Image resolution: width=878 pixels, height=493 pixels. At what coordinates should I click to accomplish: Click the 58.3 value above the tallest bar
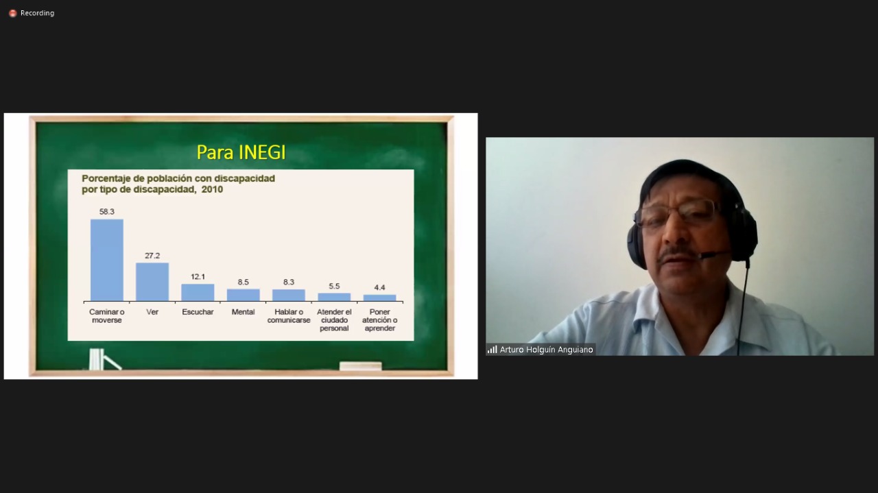[x=107, y=212]
